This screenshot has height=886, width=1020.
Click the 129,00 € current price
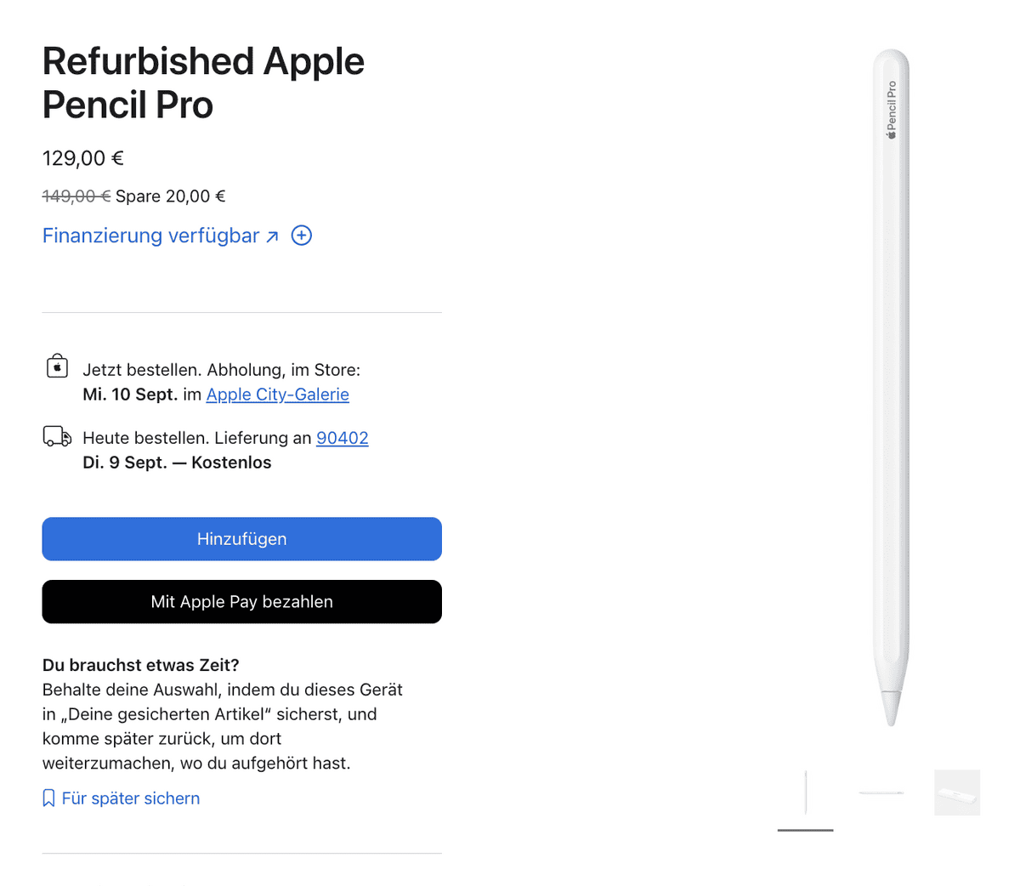(83, 158)
